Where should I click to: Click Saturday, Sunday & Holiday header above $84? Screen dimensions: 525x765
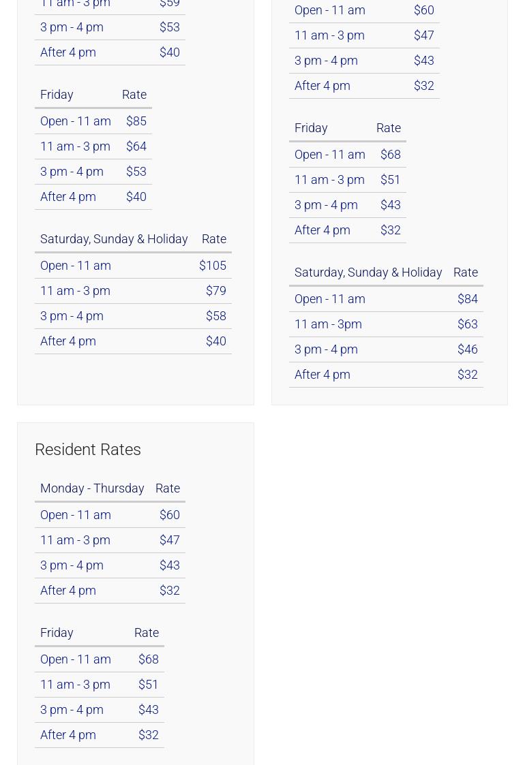(x=368, y=272)
